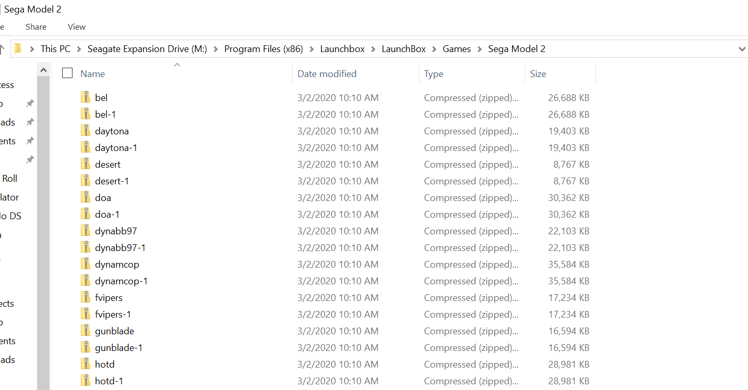Navigate to This PC breadcrumb
Screen dimensions: 748x390
[55, 49]
